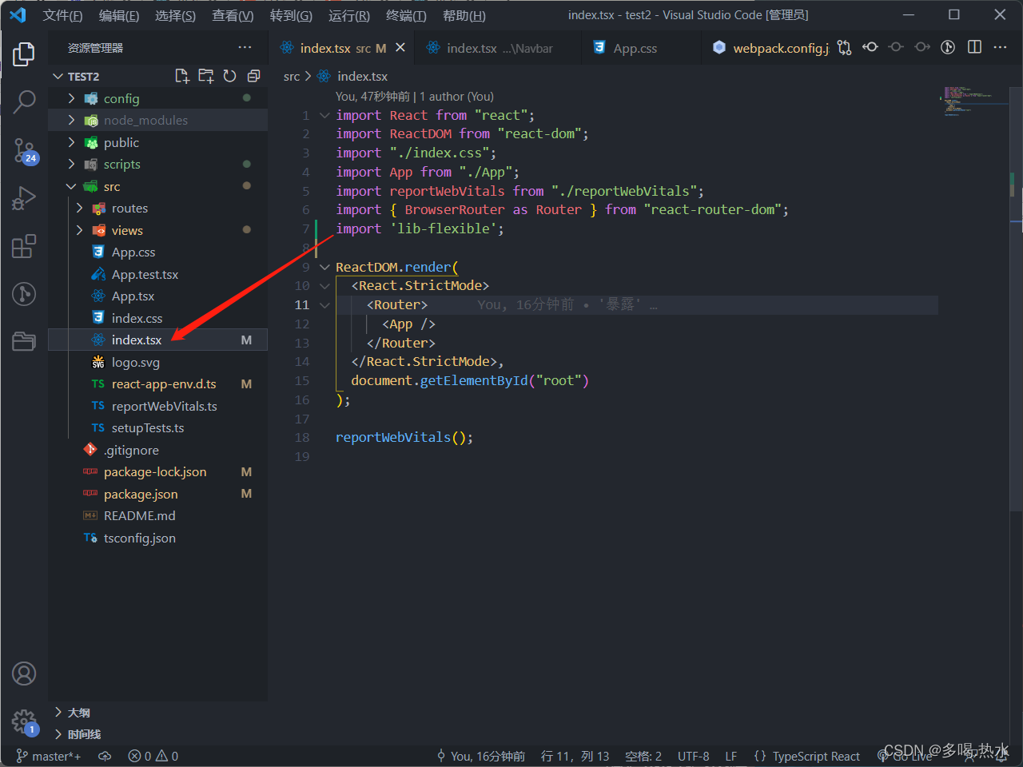
Task: Open the Accounts icon
Action: coord(24,674)
